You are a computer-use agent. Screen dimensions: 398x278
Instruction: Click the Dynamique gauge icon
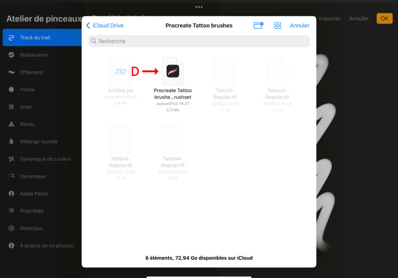[11, 176]
